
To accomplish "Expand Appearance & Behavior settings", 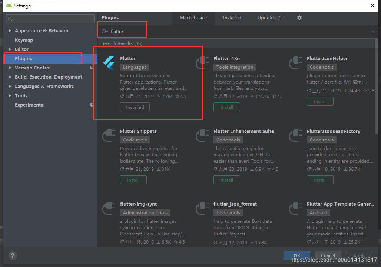I will coord(10,30).
